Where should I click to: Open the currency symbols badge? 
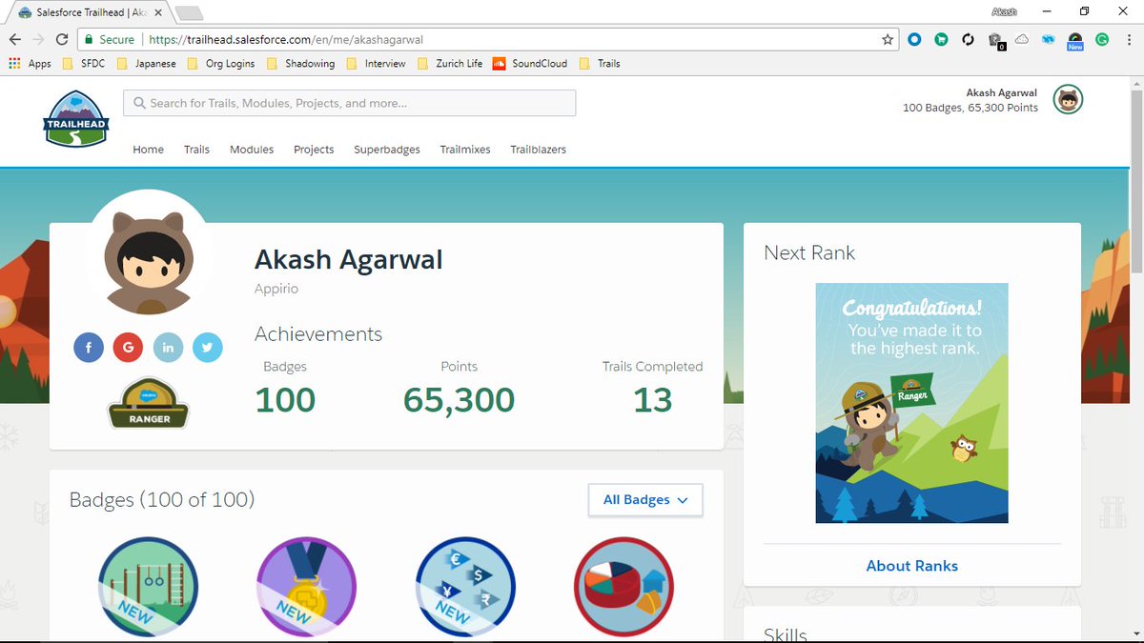(465, 586)
